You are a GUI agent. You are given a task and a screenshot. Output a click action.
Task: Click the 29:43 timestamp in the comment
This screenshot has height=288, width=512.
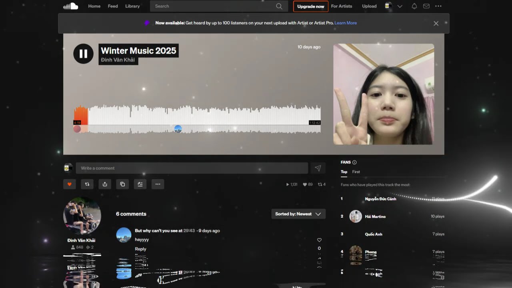coord(189,231)
